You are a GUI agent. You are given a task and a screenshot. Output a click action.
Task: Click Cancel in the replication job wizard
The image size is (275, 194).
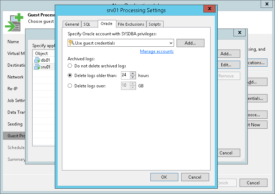pyautogui.click(x=254, y=183)
